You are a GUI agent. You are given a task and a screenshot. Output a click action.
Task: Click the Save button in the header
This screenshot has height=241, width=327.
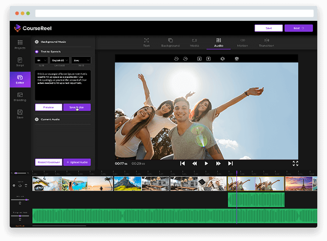tap(269, 28)
